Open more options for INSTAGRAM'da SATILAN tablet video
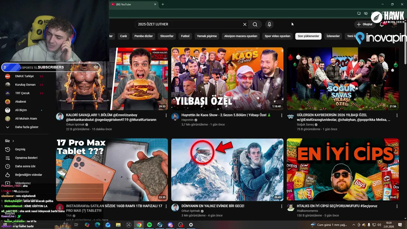 coord(166,206)
